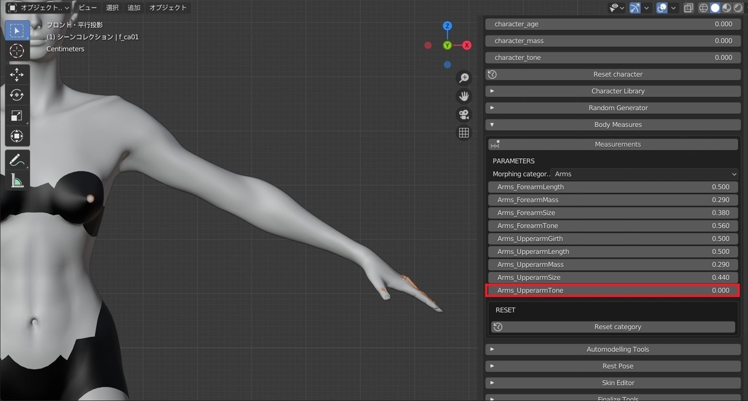
Task: Open the 追加 menu
Action: coord(134,7)
